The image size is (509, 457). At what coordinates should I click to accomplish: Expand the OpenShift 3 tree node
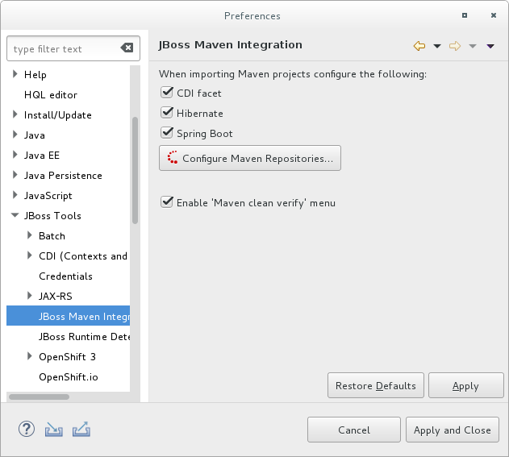tap(30, 356)
